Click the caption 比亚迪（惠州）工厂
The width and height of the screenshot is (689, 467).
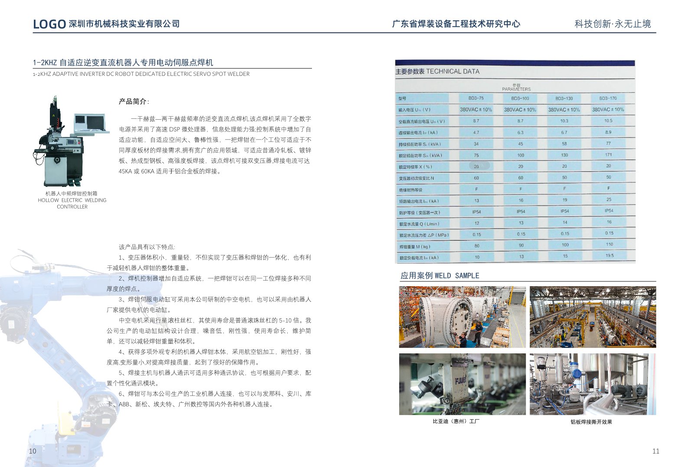click(456, 421)
